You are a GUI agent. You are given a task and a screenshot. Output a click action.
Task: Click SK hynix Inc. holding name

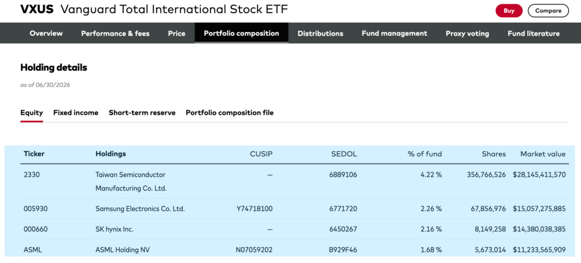click(x=115, y=230)
